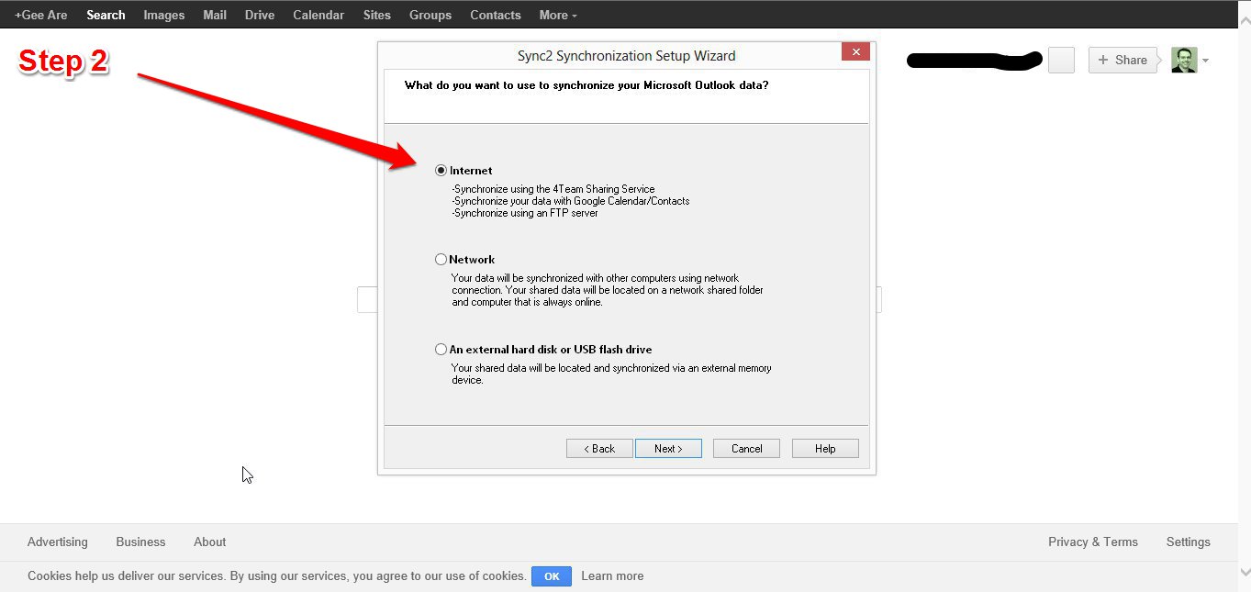Go to Calendar in the top bar
The height and width of the screenshot is (592, 1251).
click(x=318, y=15)
